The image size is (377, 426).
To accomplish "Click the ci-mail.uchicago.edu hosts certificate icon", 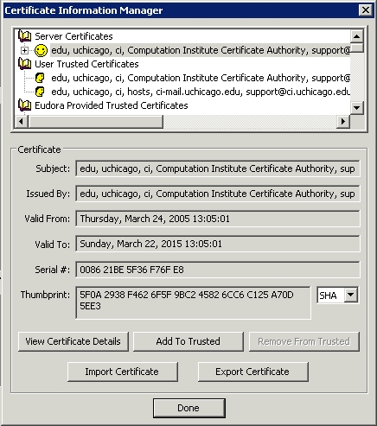I will tap(40, 92).
